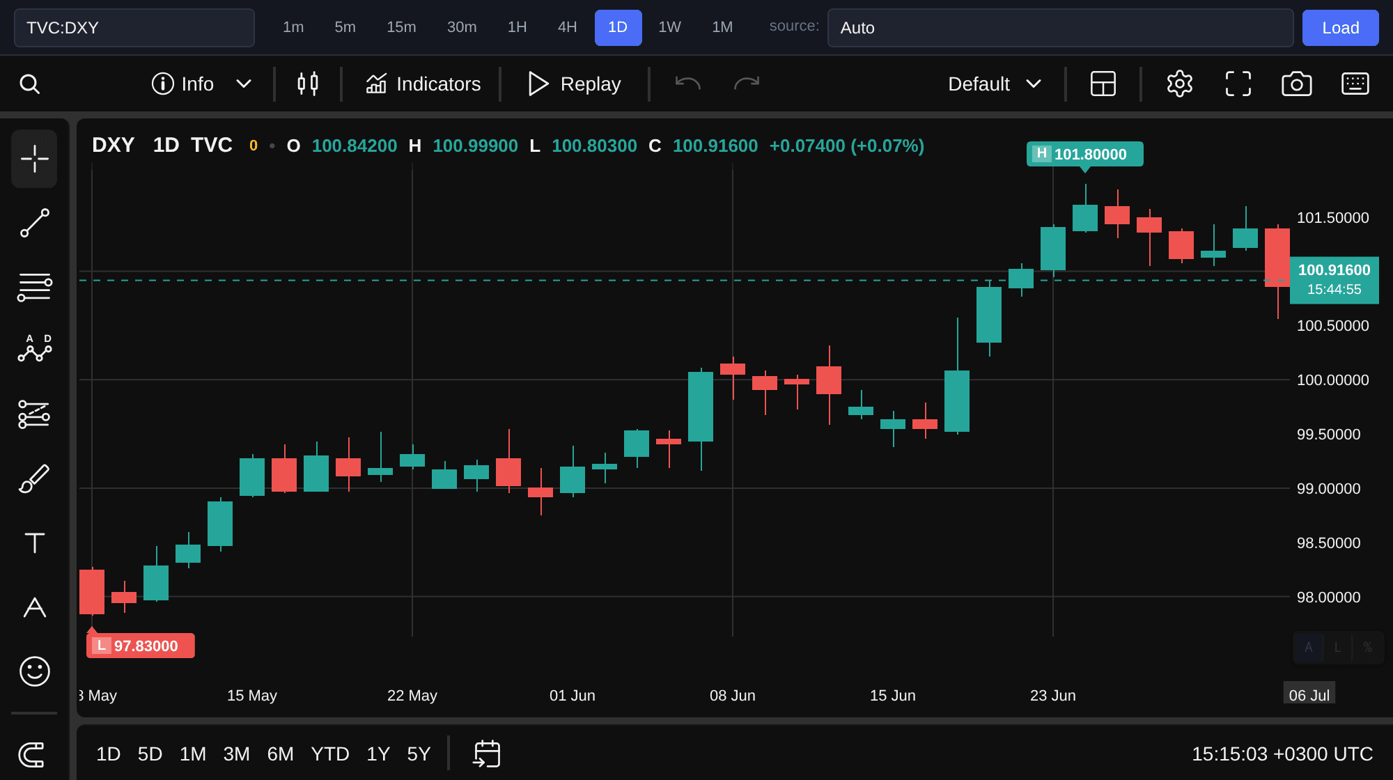Open the symbol search magnifier

click(29, 84)
